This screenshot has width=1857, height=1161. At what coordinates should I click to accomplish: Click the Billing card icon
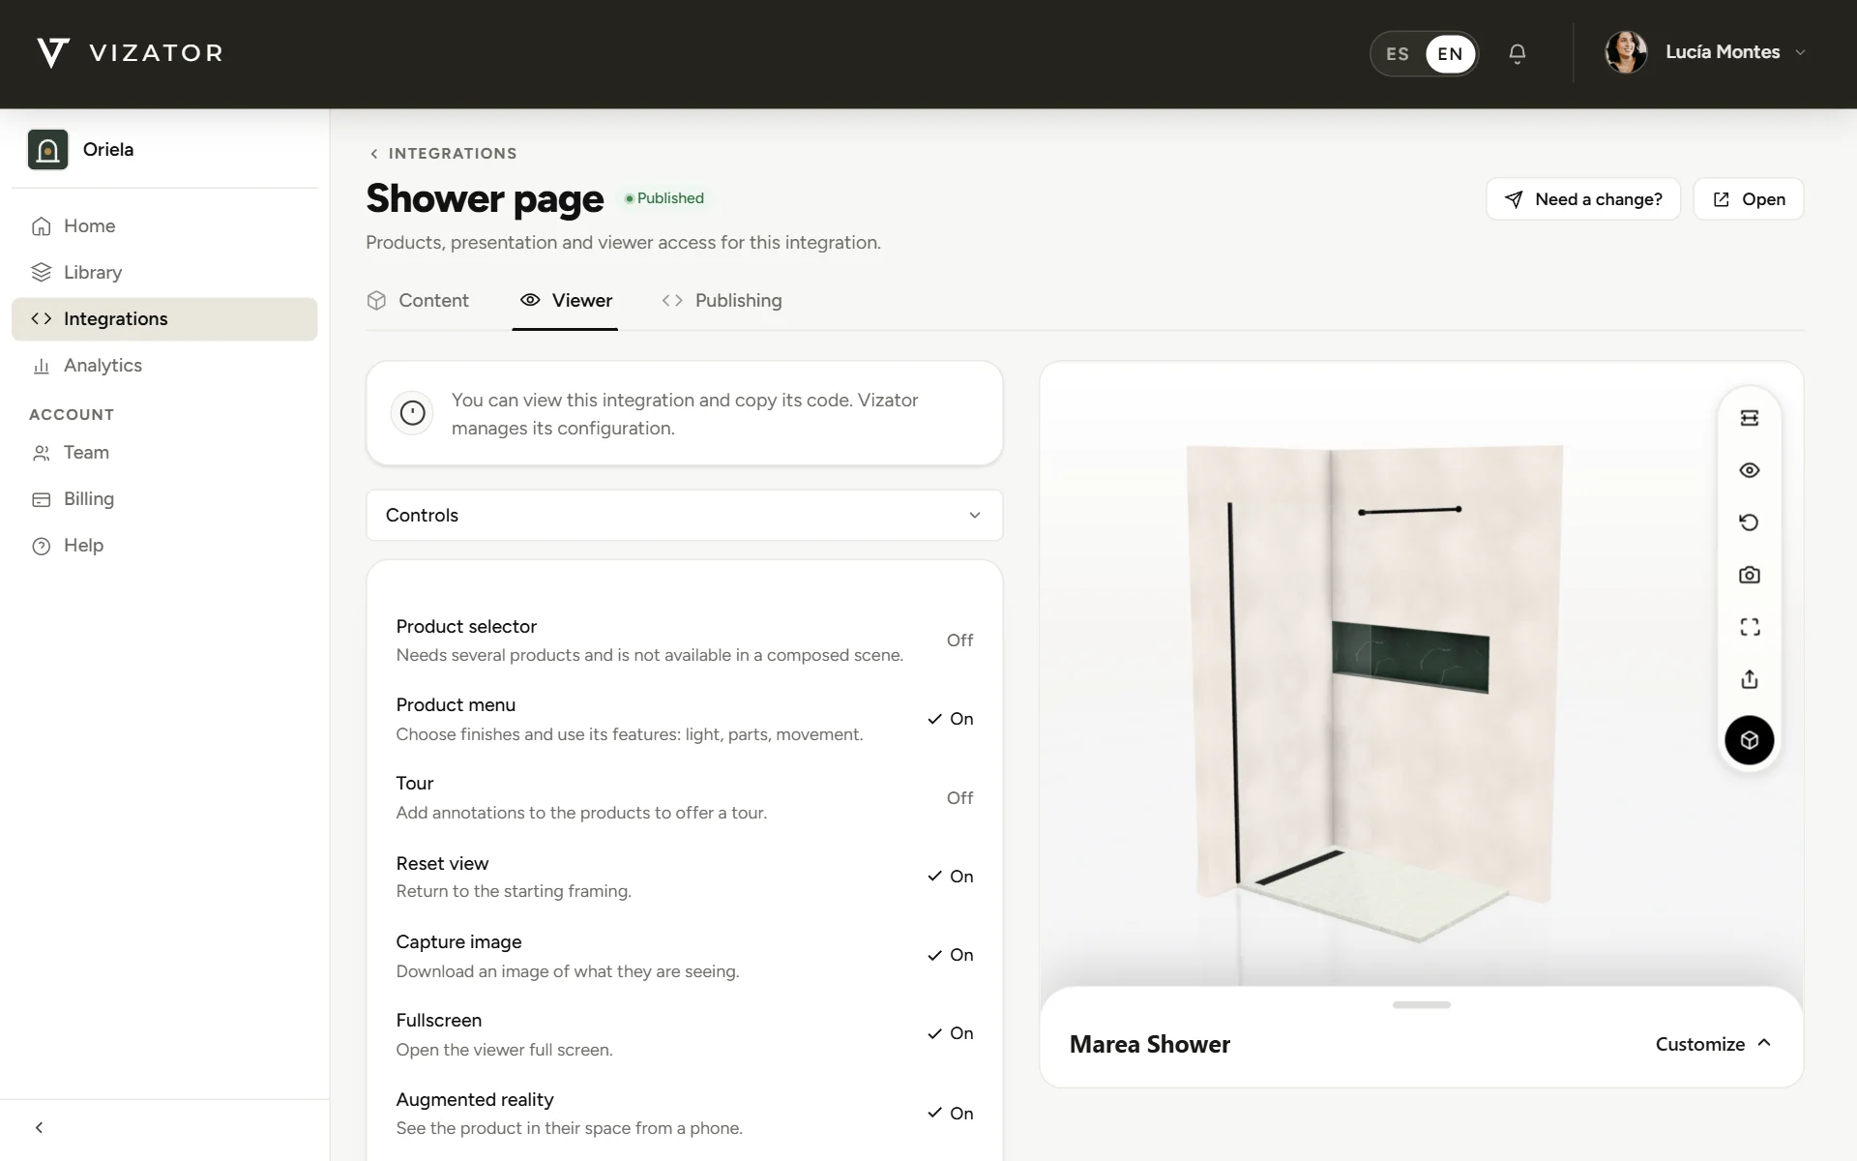pyautogui.click(x=41, y=499)
